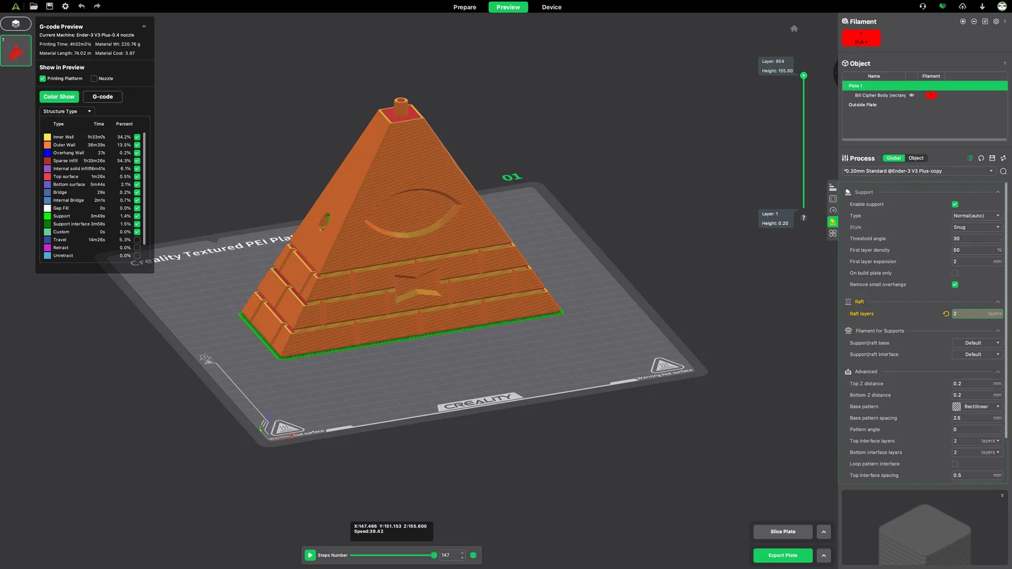Reset process settings with the refresh icon
The height and width of the screenshot is (569, 1012).
point(981,158)
